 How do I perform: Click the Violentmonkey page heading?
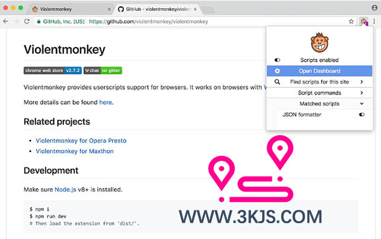pyautogui.click(x=64, y=49)
